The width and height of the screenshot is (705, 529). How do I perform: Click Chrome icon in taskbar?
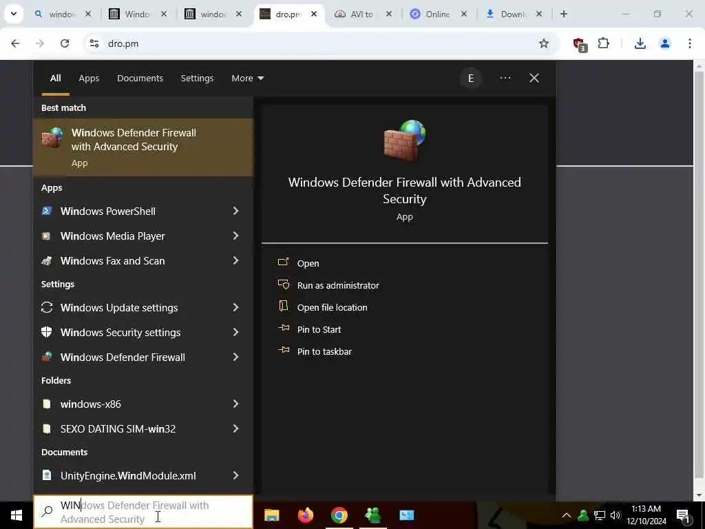pyautogui.click(x=339, y=515)
